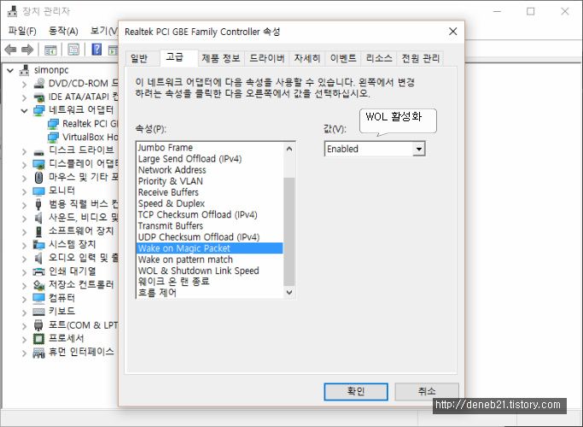
Task: Collapse the 네트워크 어댑터 node
Action: tap(25, 110)
